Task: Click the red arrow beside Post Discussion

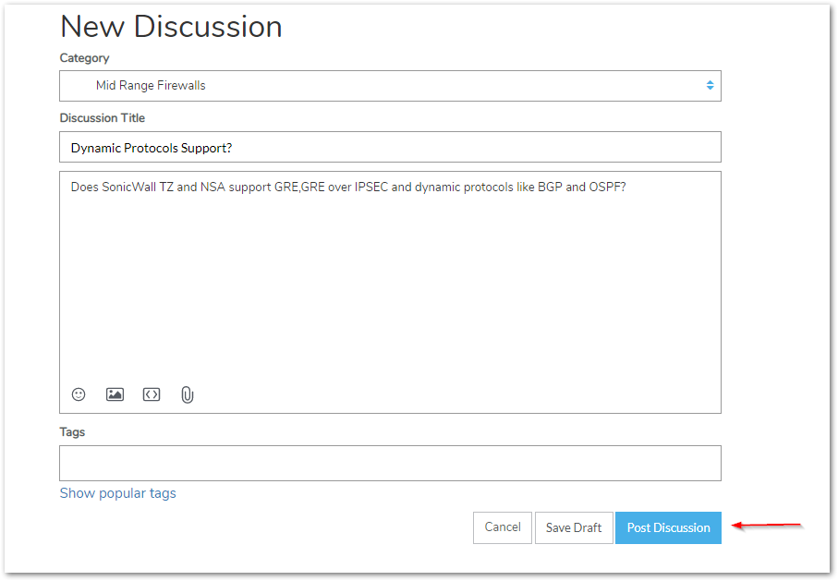Action: click(x=766, y=526)
